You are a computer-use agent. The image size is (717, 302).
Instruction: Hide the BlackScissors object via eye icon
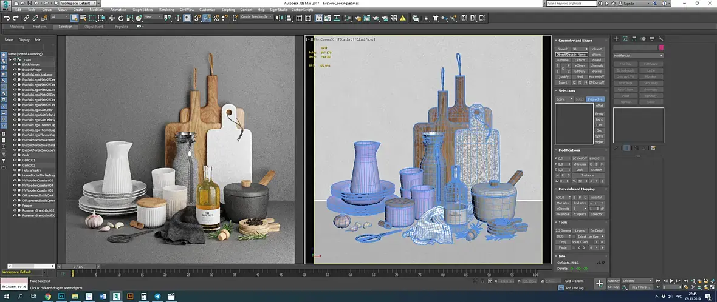(x=15, y=65)
